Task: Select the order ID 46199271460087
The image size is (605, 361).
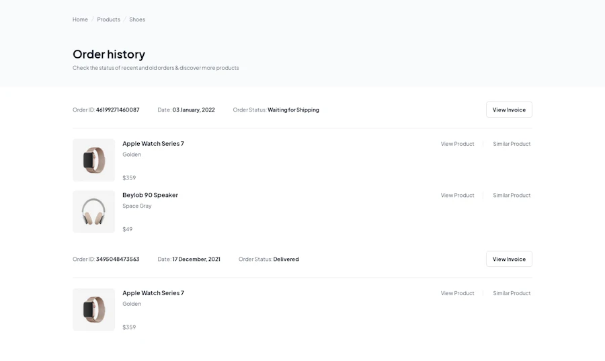Action: [118, 110]
